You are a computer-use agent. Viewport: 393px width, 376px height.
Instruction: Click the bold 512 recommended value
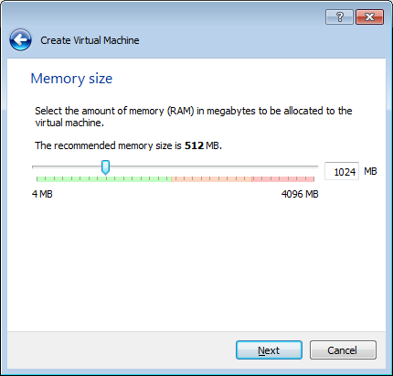coord(194,145)
